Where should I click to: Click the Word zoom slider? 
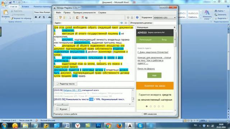point(218,120)
